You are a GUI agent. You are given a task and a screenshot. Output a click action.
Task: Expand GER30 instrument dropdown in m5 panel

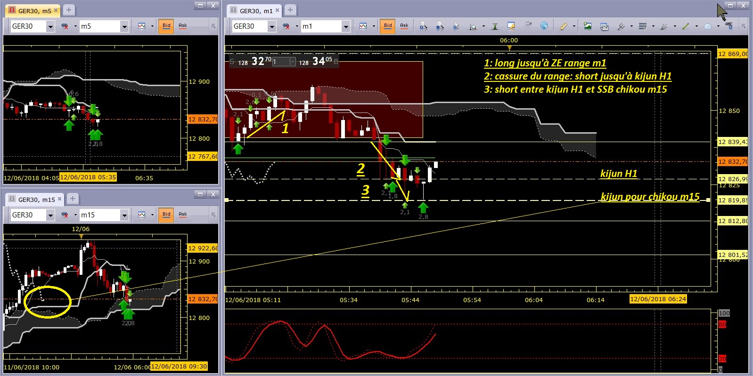tap(50, 26)
